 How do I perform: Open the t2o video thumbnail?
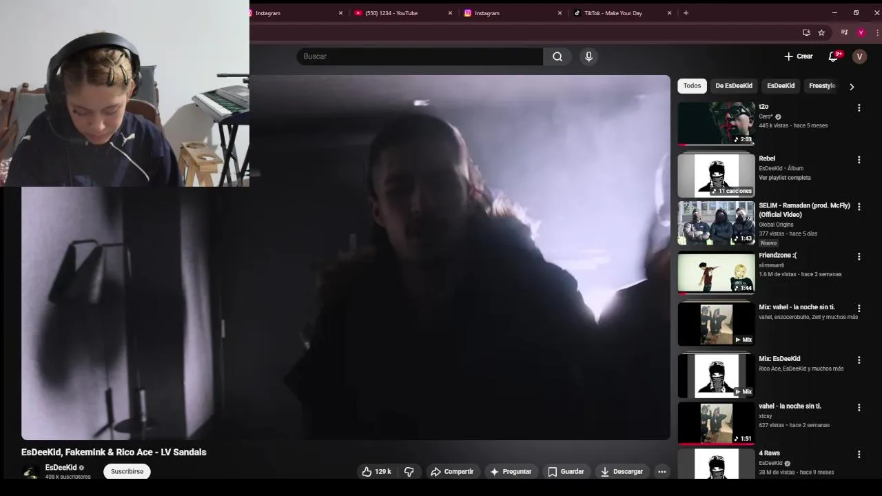pyautogui.click(x=716, y=123)
